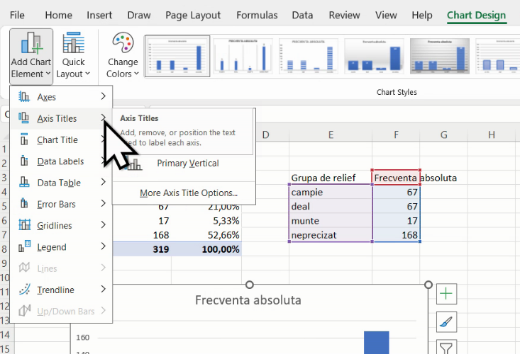The image size is (520, 354).
Task: Choose Primary Vertical axis title
Action: (187, 164)
